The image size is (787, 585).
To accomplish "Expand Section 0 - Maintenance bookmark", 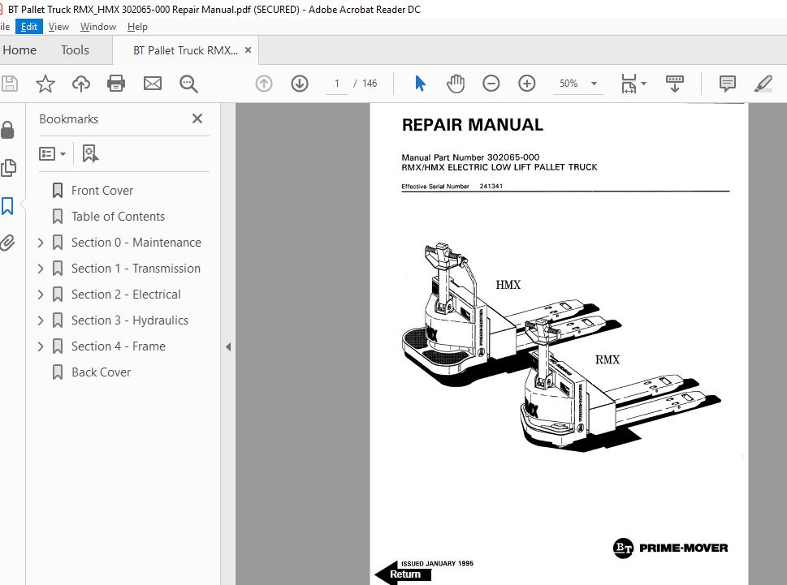I will click(x=41, y=243).
